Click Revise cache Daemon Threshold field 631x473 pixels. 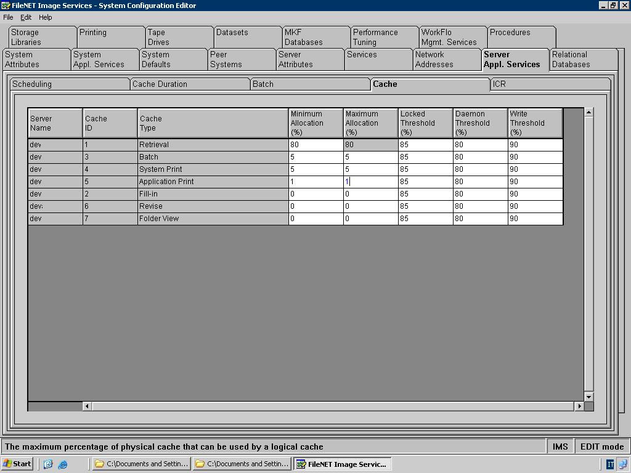(480, 206)
